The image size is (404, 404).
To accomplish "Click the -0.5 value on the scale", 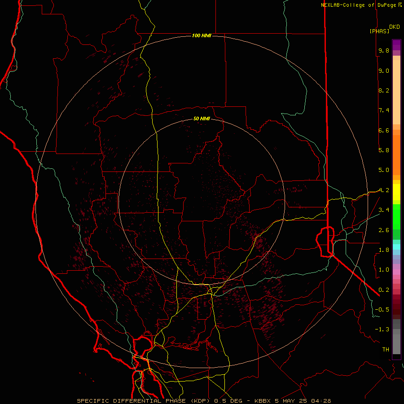I will point(382,310).
